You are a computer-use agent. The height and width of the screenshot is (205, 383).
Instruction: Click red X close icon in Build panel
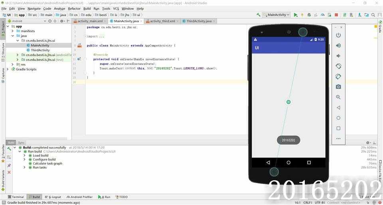click(9, 172)
